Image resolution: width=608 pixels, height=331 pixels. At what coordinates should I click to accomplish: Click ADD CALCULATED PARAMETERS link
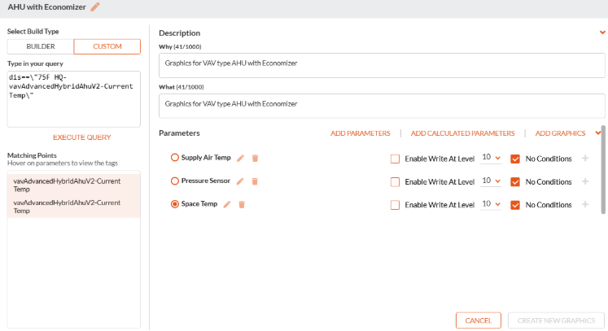click(462, 133)
